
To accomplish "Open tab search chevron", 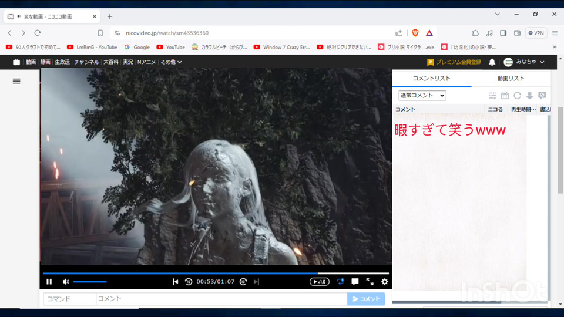I will coord(498,14).
